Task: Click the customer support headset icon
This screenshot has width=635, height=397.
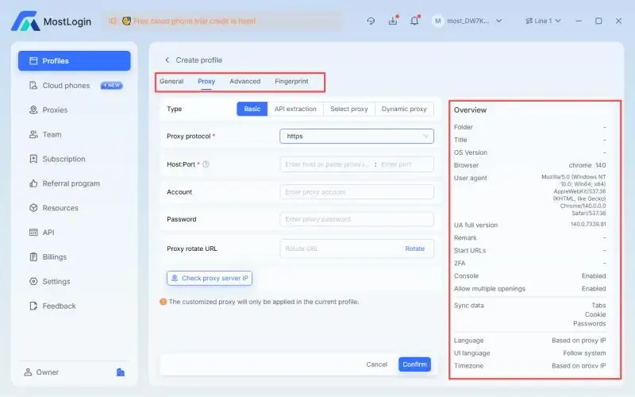Action: click(371, 21)
